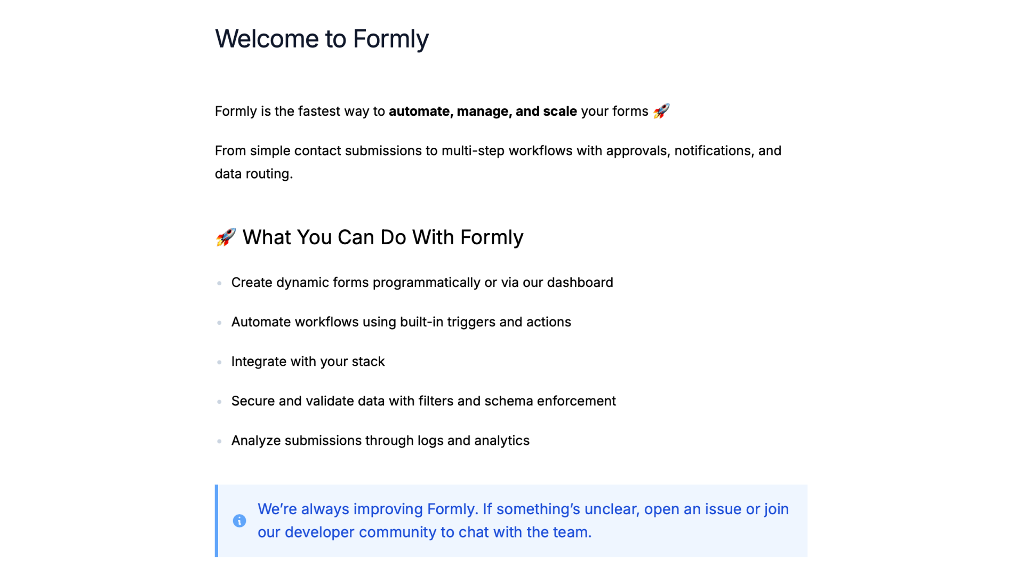Screen dimensions: 1024x576
Task: Click "open an issue" in the callout
Action: coord(692,509)
